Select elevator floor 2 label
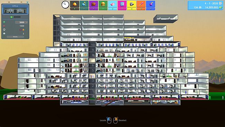 click(x=93, y=86)
